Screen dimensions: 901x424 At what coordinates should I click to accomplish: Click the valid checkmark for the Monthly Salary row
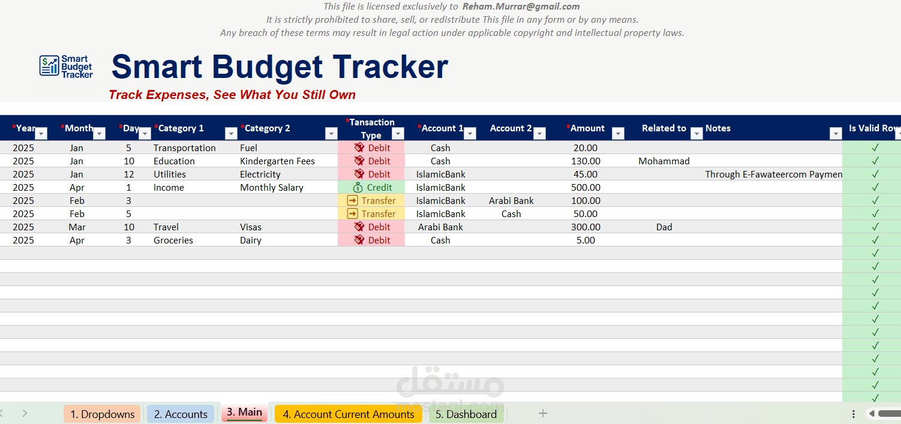pos(875,187)
